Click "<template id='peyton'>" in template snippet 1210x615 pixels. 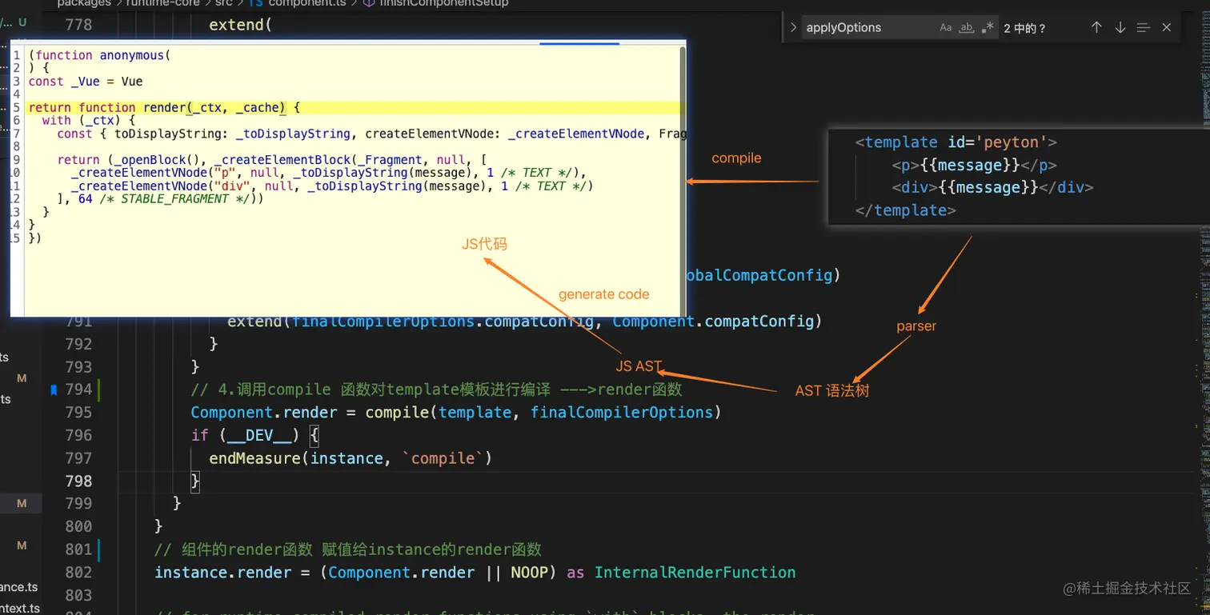[x=956, y=142]
